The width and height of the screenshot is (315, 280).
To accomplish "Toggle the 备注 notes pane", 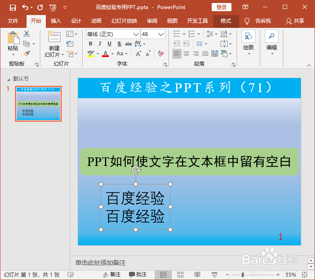I will tap(112, 274).
